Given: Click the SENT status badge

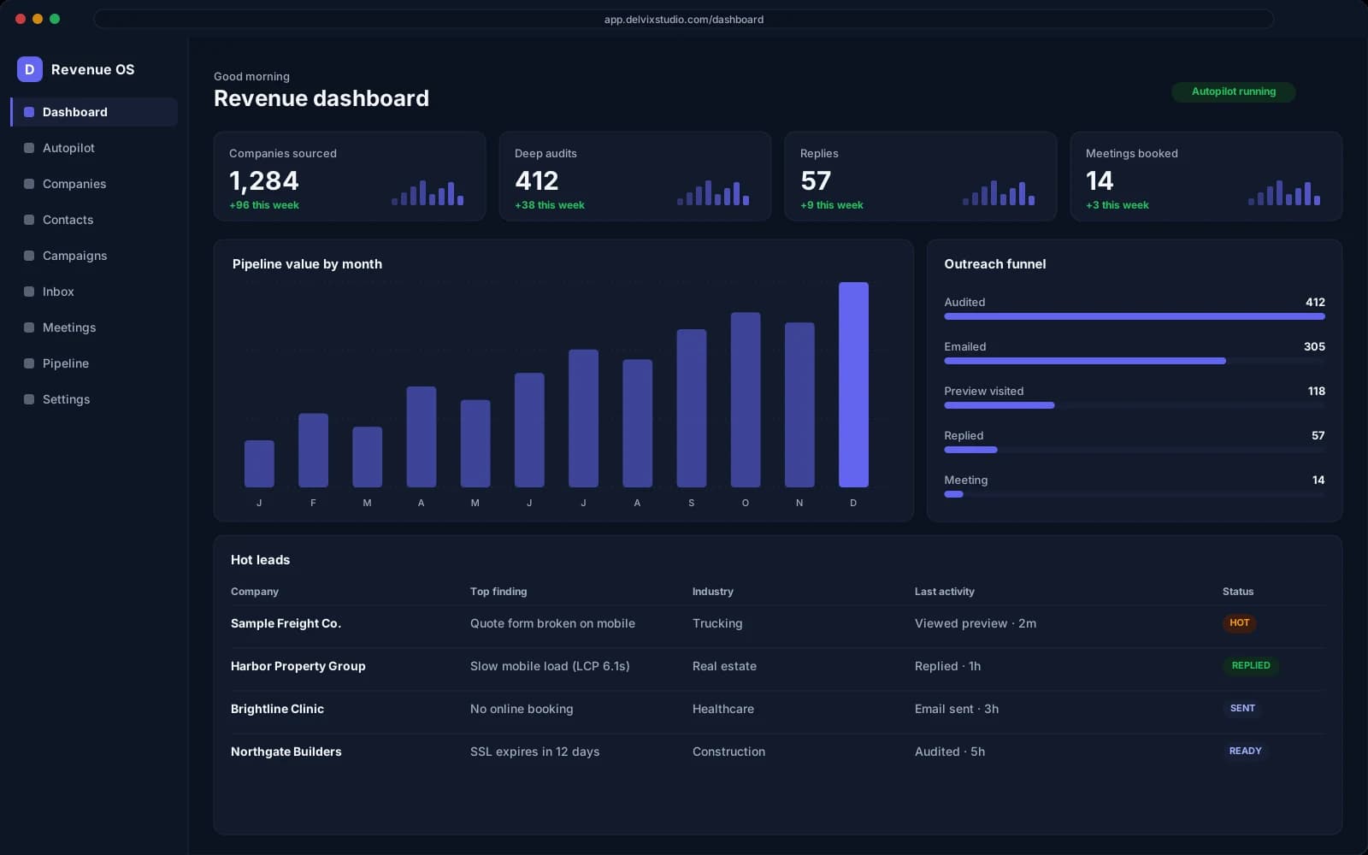Looking at the screenshot, I should click(1242, 708).
